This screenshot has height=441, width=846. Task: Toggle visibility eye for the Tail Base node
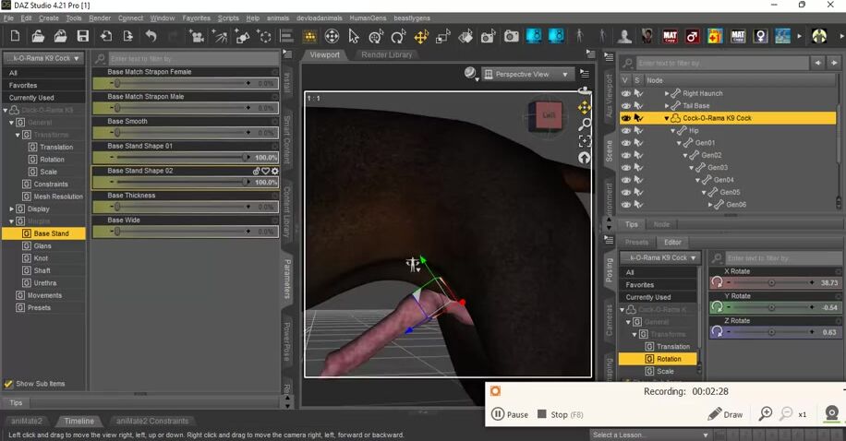[x=626, y=106]
